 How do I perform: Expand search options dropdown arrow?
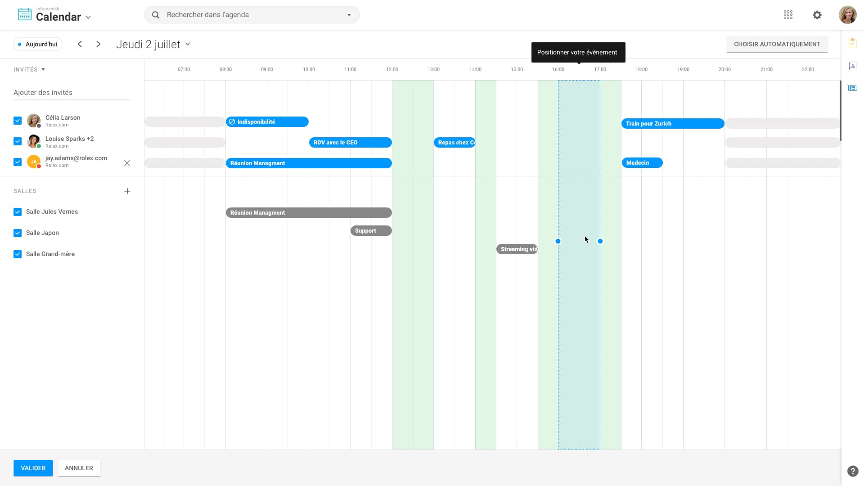pos(349,15)
